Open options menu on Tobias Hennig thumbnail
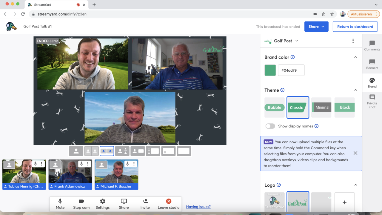382x215 pixels. [41, 164]
